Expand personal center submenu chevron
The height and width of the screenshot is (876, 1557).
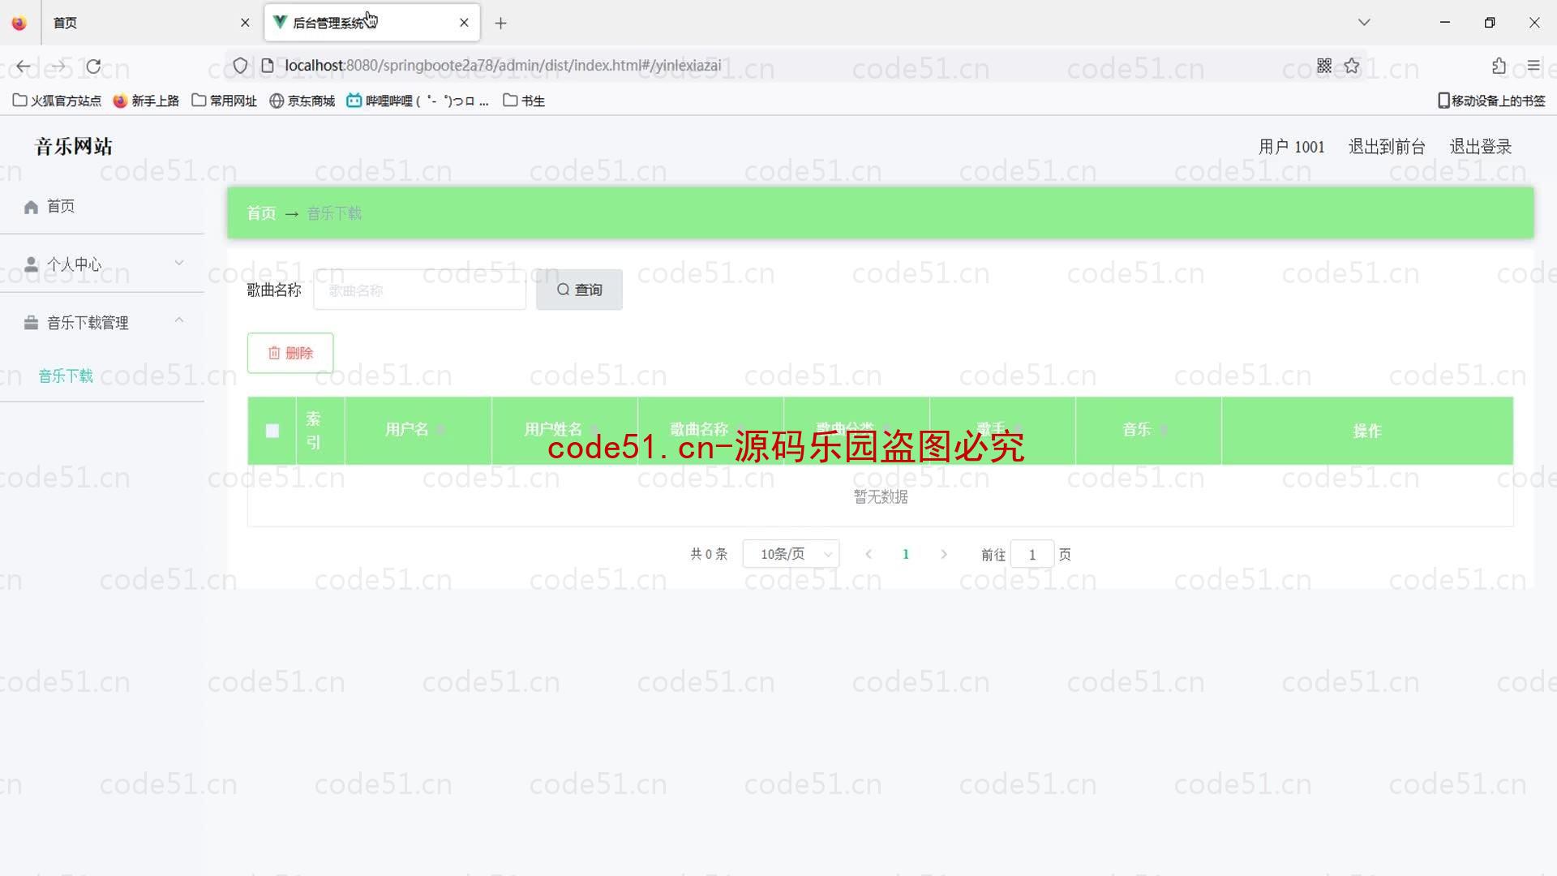pos(178,264)
